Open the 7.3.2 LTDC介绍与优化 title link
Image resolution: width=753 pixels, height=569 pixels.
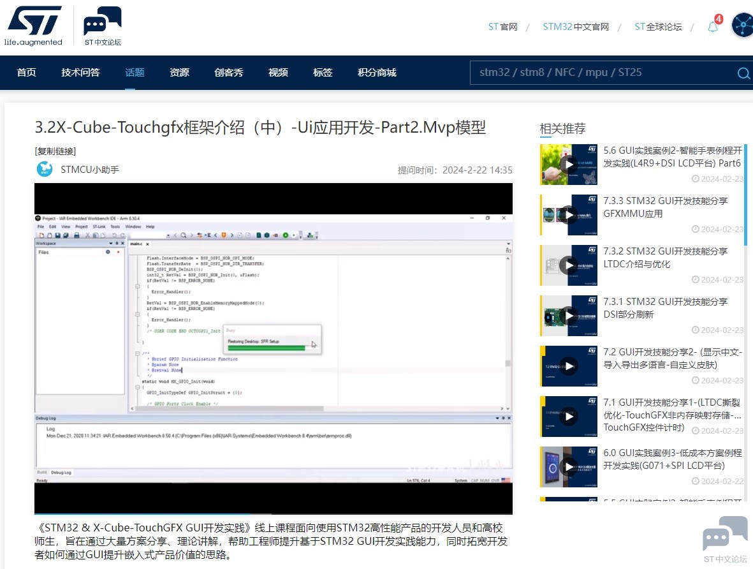(666, 258)
